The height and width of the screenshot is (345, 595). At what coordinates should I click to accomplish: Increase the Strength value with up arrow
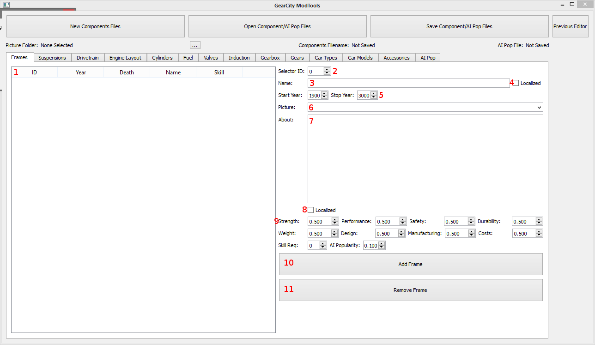[x=334, y=220]
